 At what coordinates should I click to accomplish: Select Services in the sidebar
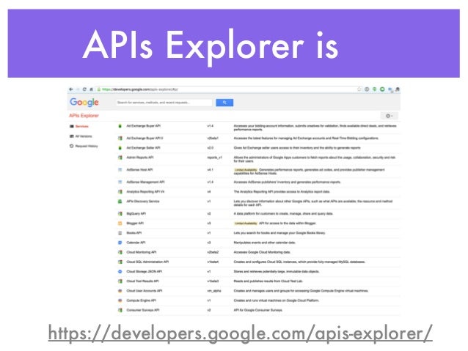(x=81, y=127)
